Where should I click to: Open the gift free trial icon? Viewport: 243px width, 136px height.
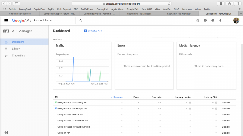coord(198,20)
